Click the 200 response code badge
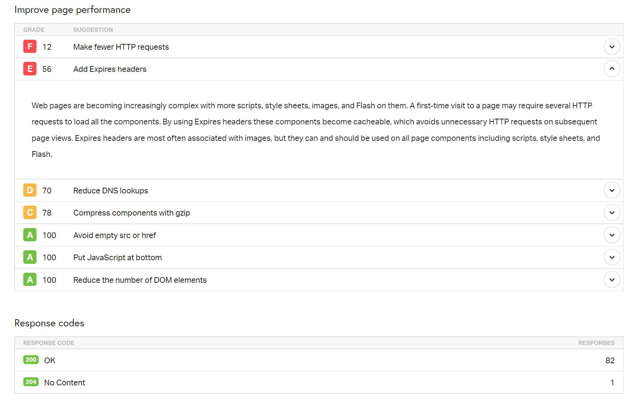 coord(31,360)
